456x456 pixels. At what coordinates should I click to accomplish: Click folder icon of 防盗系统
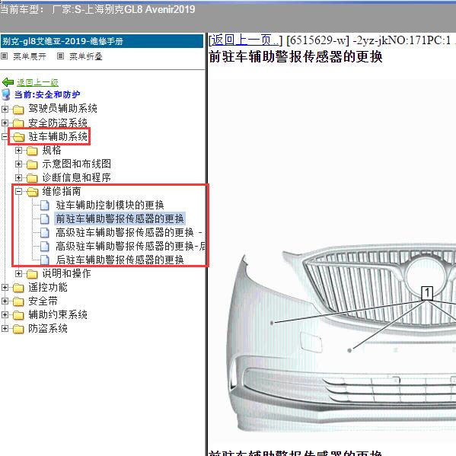coord(18,329)
